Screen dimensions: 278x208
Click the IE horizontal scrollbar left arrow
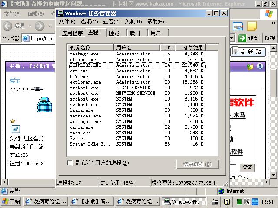(x=4, y=182)
